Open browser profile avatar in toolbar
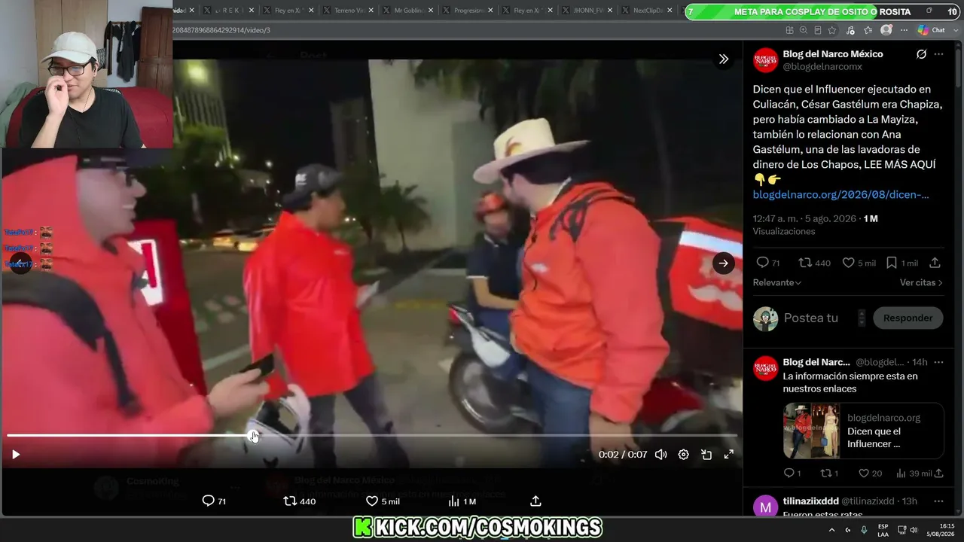964x542 pixels. pyautogui.click(x=886, y=30)
